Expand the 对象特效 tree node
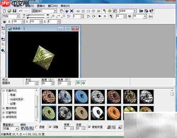177x138 pixels. coord(4,112)
